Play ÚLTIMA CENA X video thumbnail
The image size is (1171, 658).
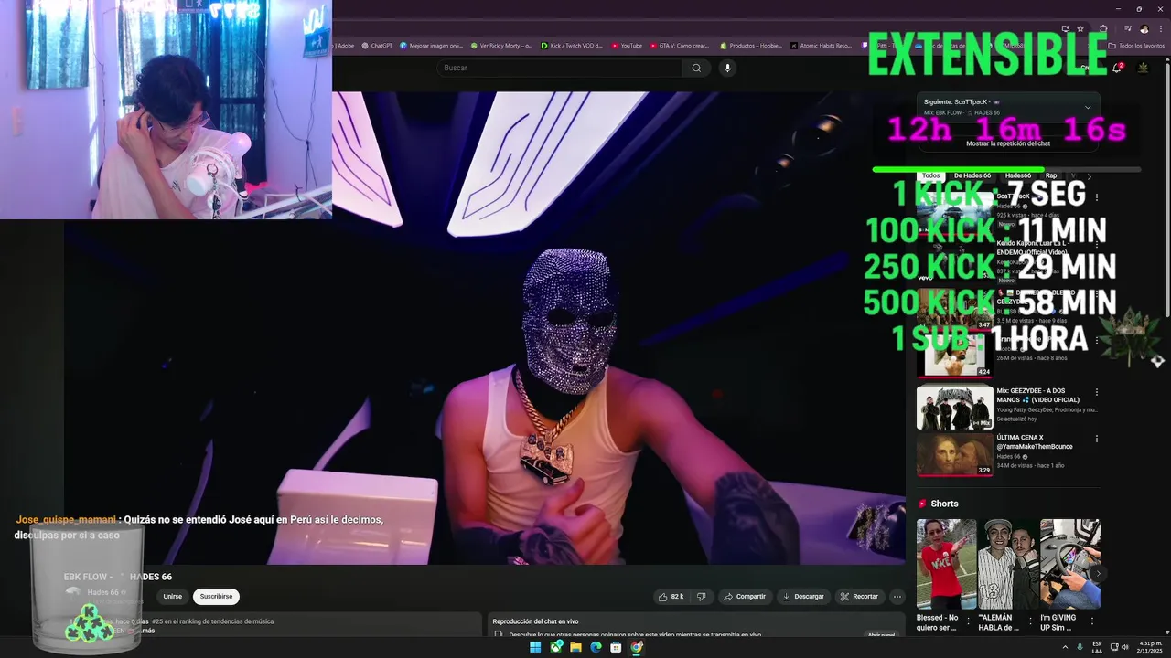[954, 455]
